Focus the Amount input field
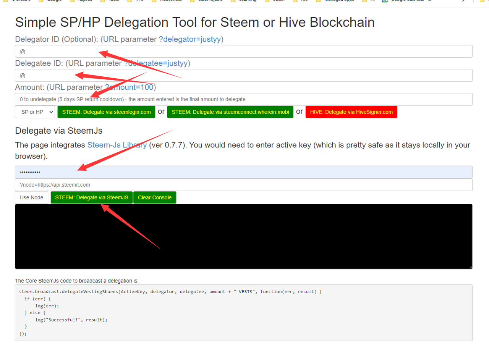Image resolution: width=489 pixels, height=344 pixels. 244,99
